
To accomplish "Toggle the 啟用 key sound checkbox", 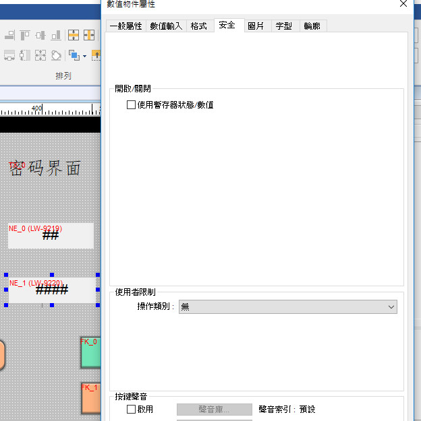I will tap(132, 409).
